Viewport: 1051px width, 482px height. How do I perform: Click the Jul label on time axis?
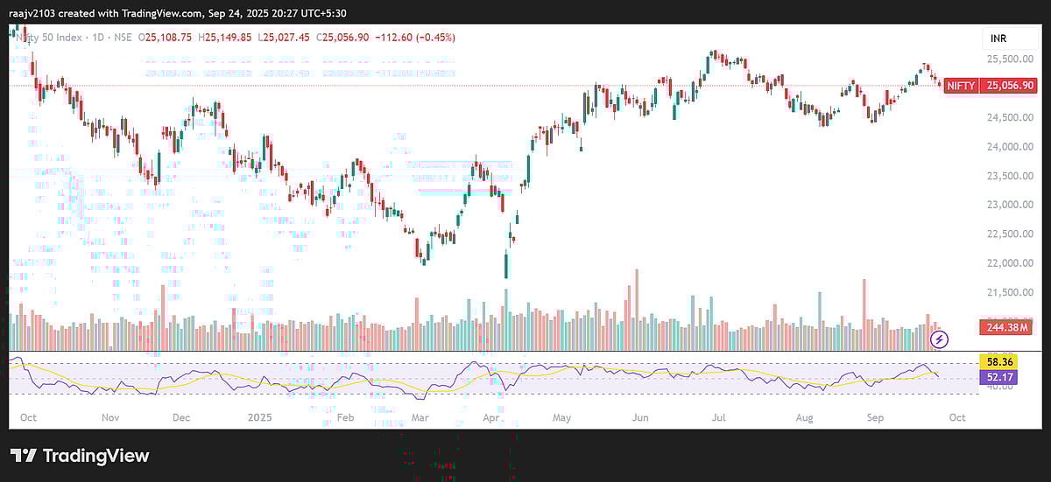click(x=718, y=418)
